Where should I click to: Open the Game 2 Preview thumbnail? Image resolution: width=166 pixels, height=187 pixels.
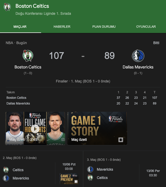coord(69,178)
